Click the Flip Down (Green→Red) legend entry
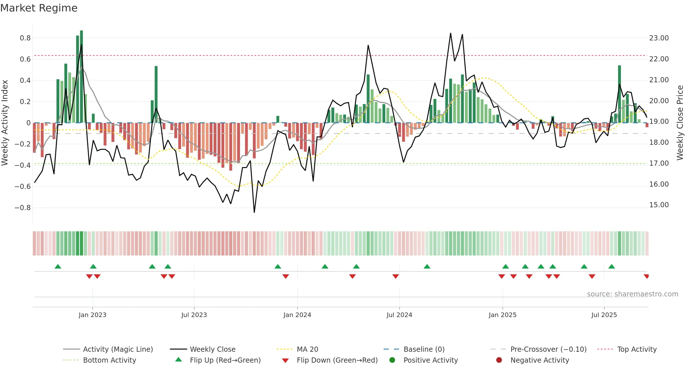 click(330, 360)
